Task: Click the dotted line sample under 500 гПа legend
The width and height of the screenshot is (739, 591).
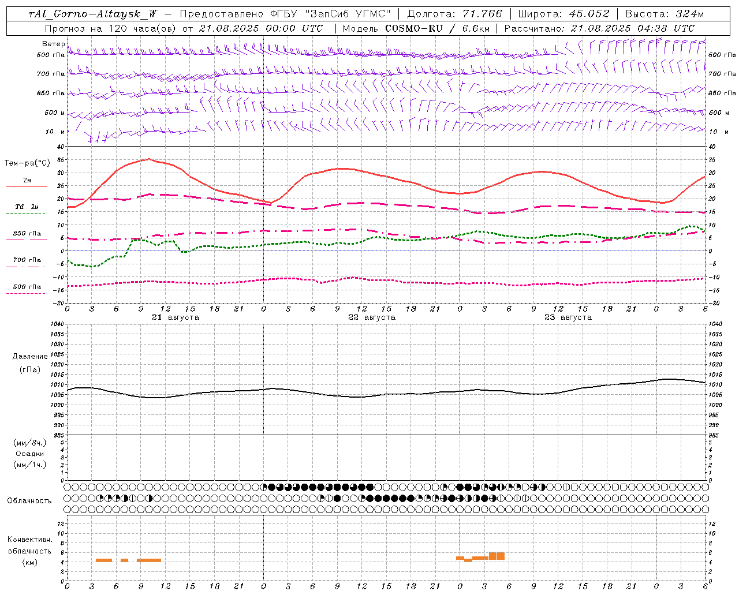Action: [26, 293]
